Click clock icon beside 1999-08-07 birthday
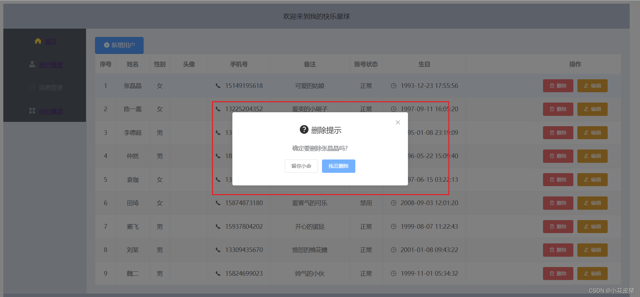 394,227
